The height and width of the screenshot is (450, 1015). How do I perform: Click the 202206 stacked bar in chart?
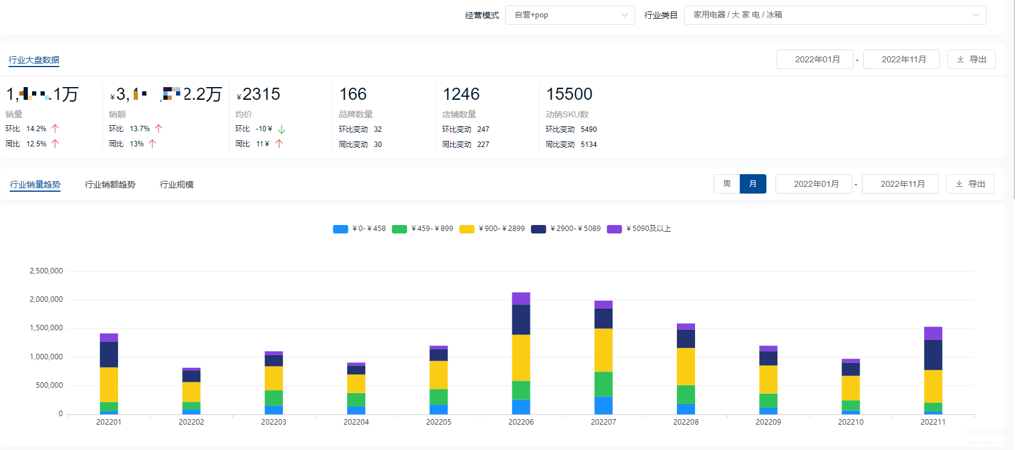521,357
